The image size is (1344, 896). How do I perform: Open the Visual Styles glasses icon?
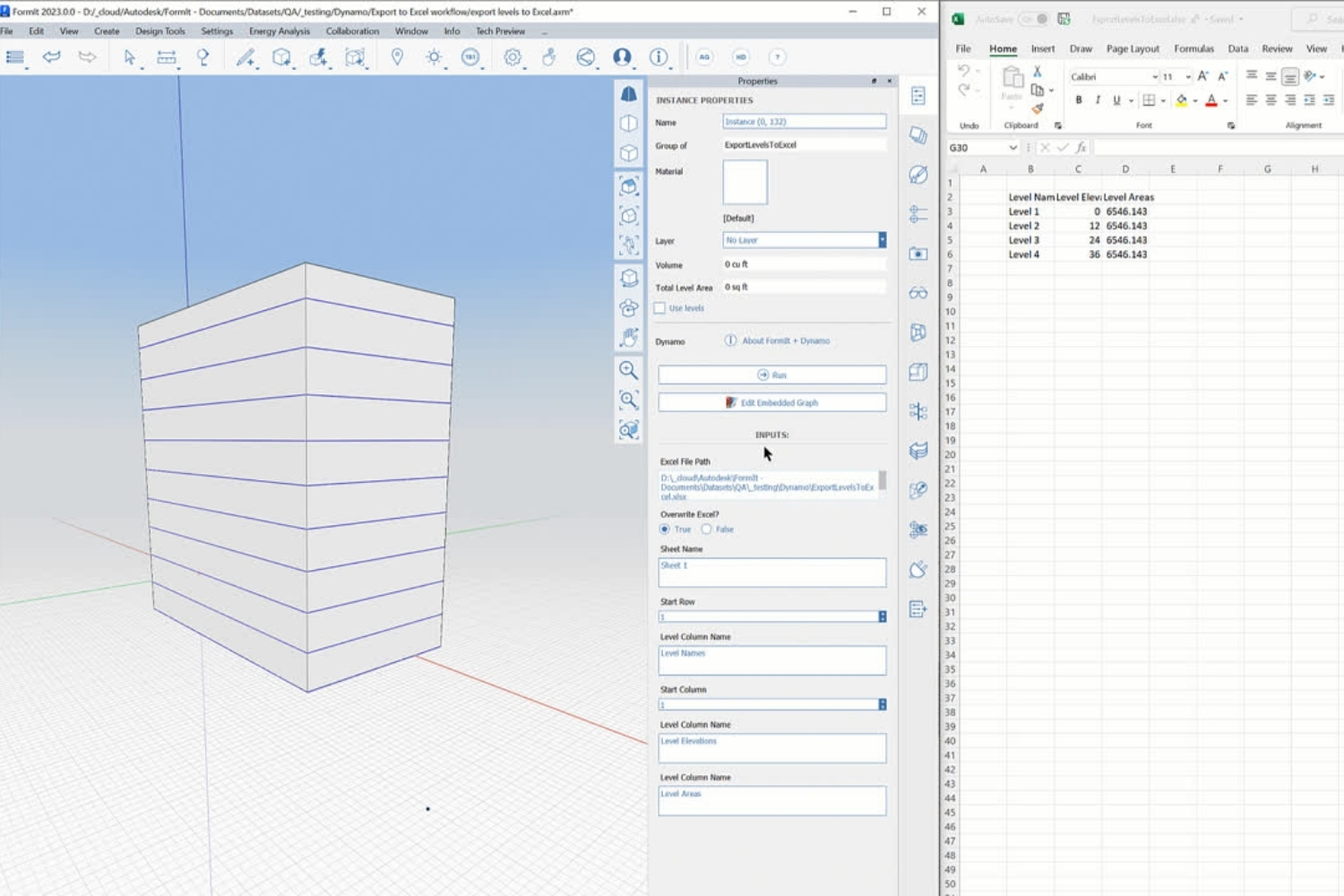918,293
